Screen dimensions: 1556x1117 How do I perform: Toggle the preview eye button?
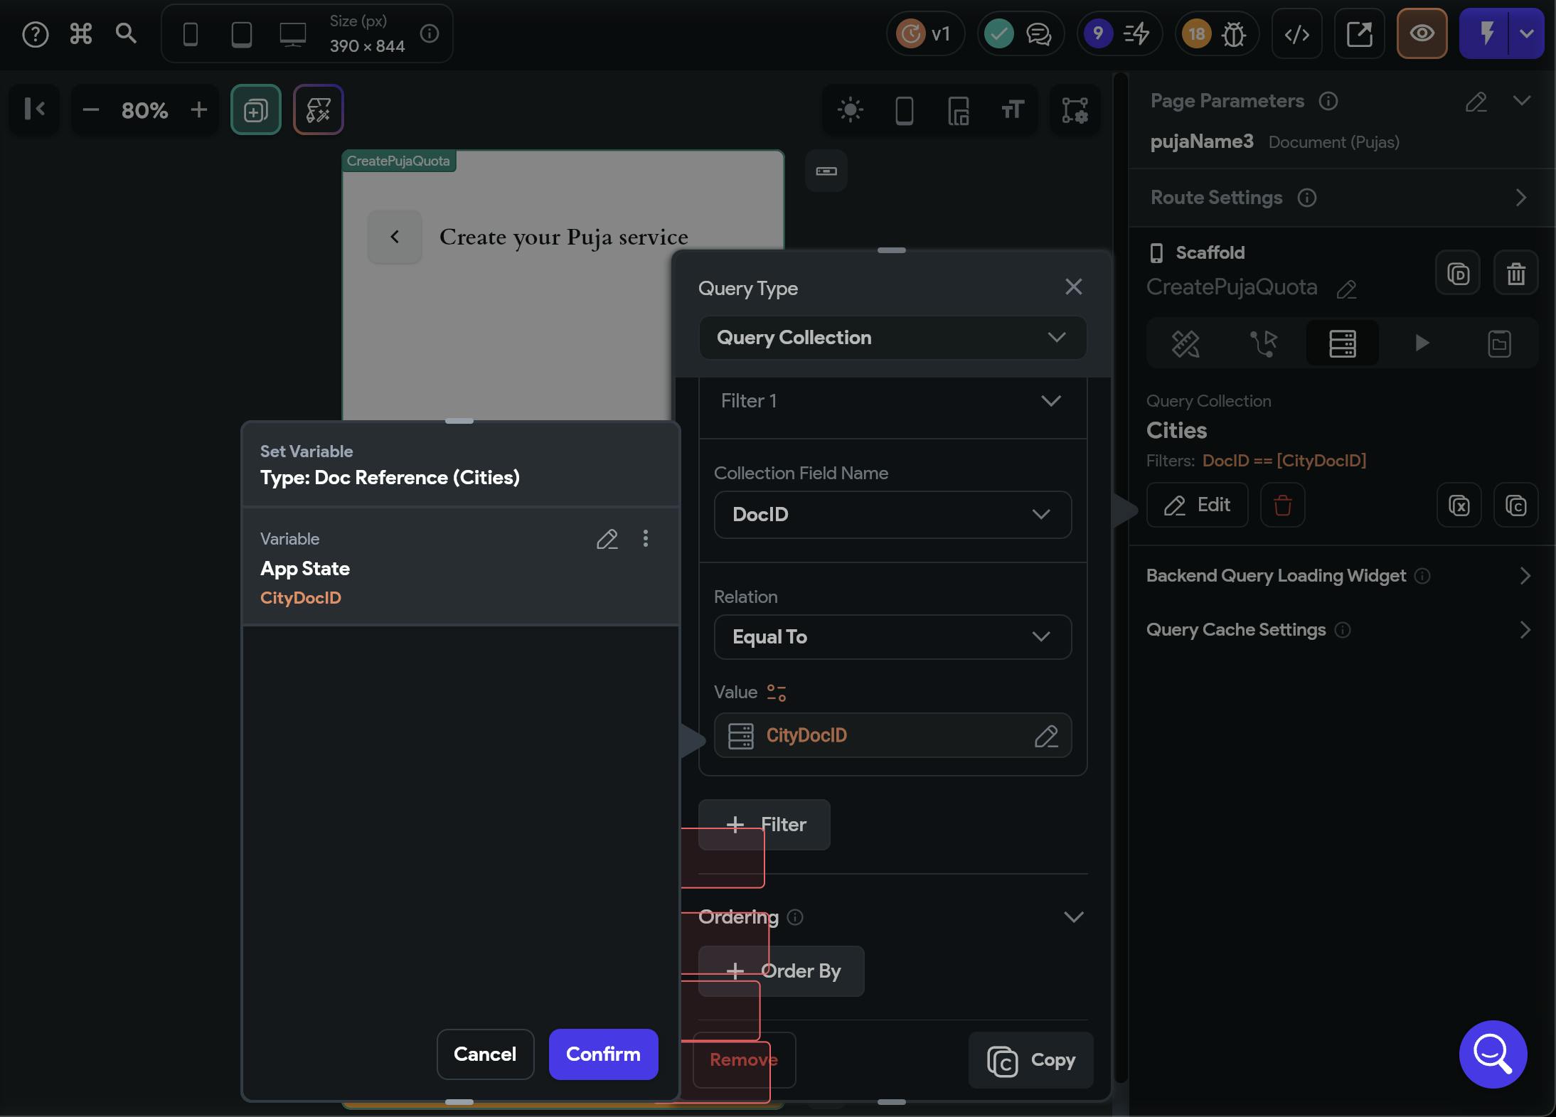1422,33
